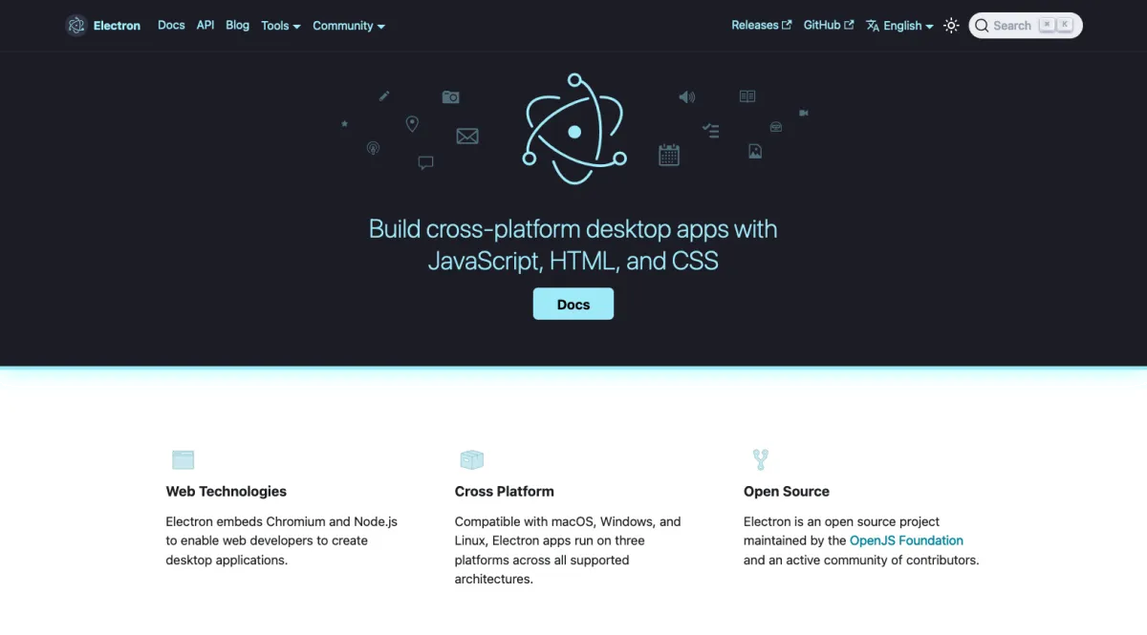Image resolution: width=1147 pixels, height=635 pixels.
Task: Open the GitHub link
Action: point(829,25)
